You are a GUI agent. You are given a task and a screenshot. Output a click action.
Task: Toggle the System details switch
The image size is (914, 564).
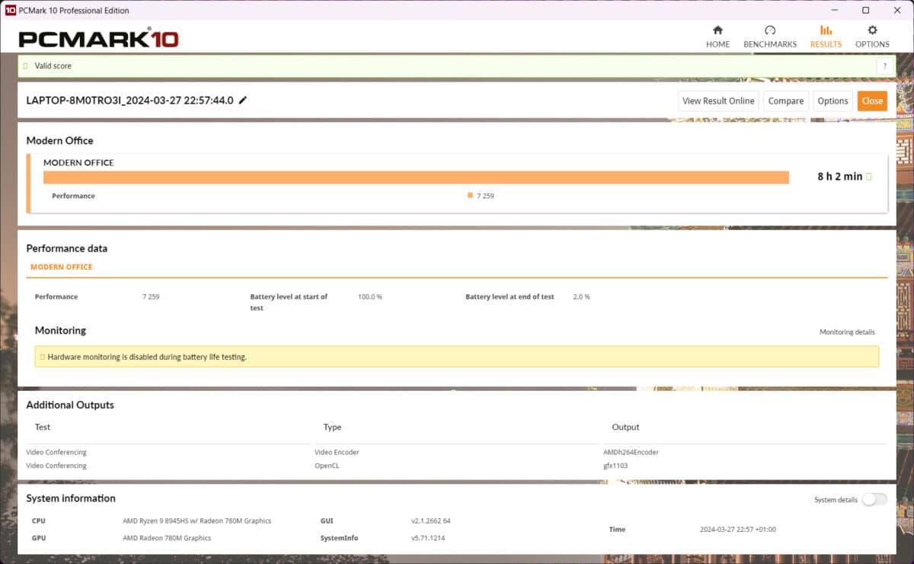click(x=874, y=499)
